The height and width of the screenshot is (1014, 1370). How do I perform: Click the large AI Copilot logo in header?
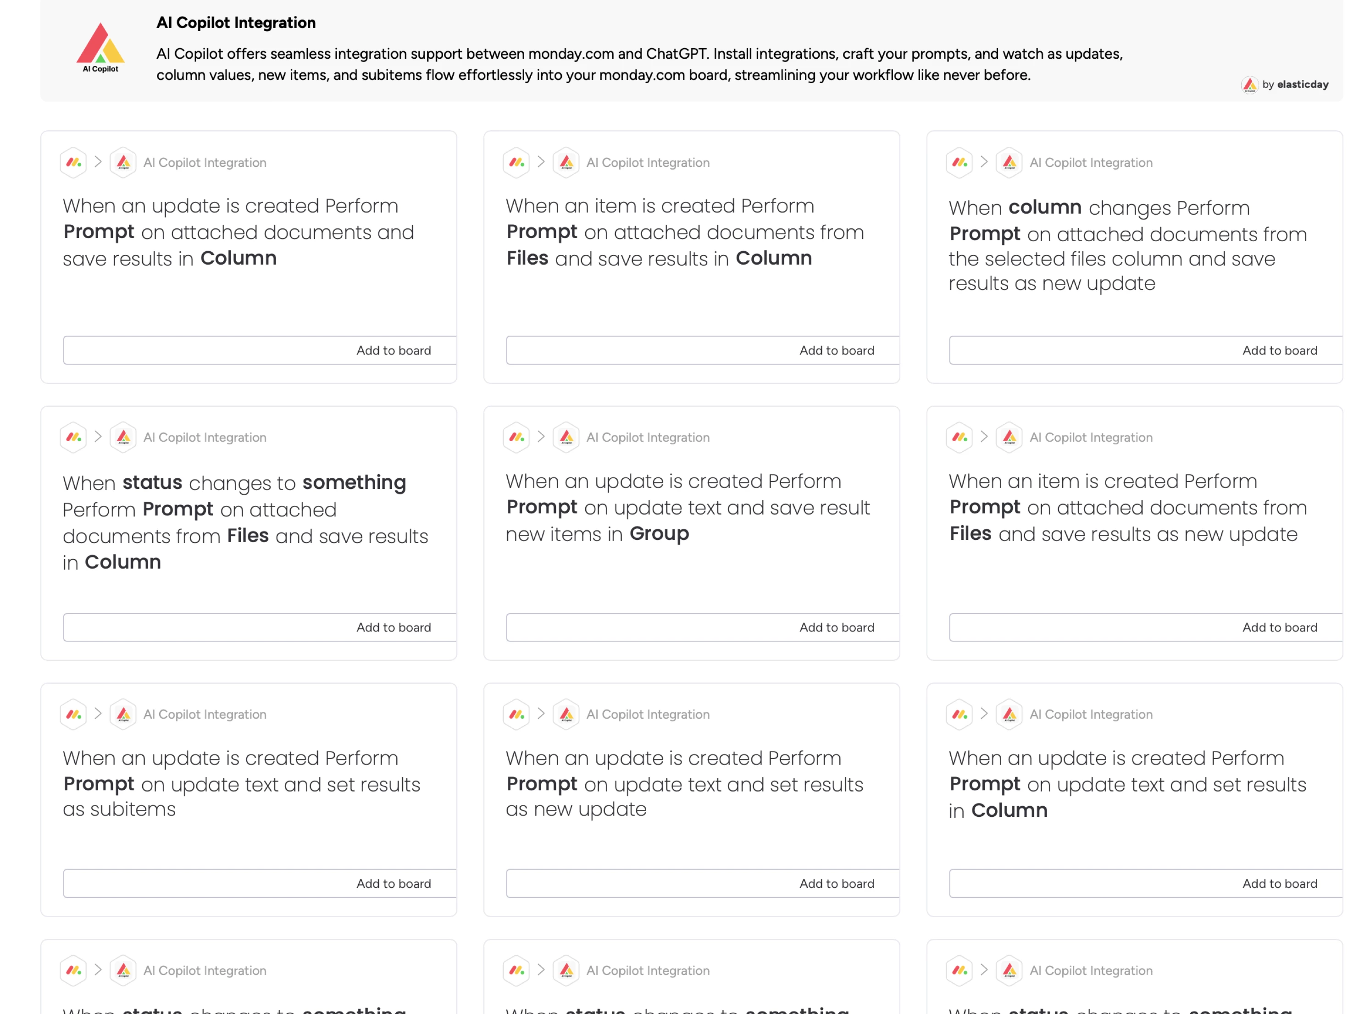click(100, 48)
